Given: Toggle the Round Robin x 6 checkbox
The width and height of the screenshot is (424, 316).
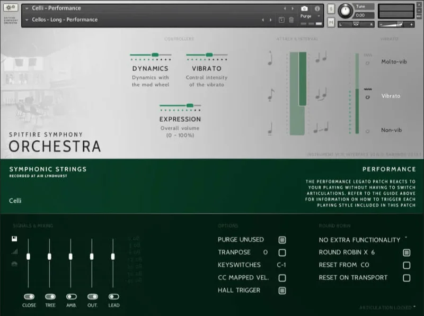Looking at the screenshot, I should 407,252.
